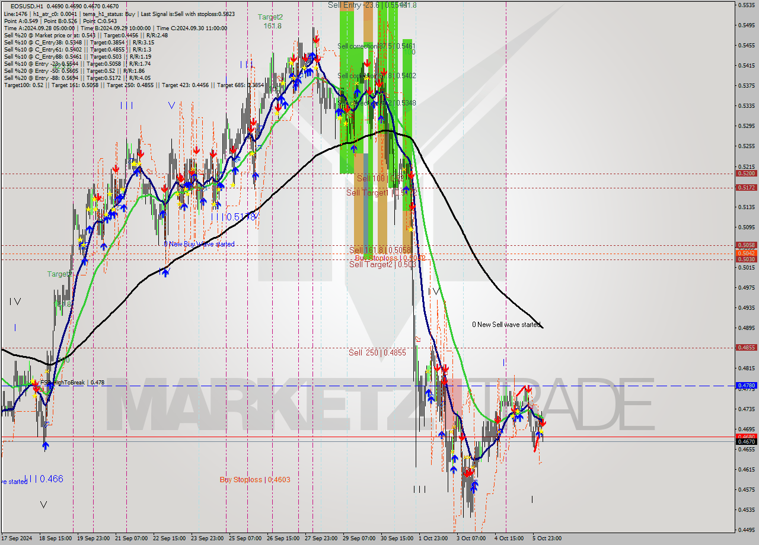Viewport: 759px width, 545px height.
Task: Click the '5 Oct 23:00' time axis label
Action: click(x=547, y=538)
